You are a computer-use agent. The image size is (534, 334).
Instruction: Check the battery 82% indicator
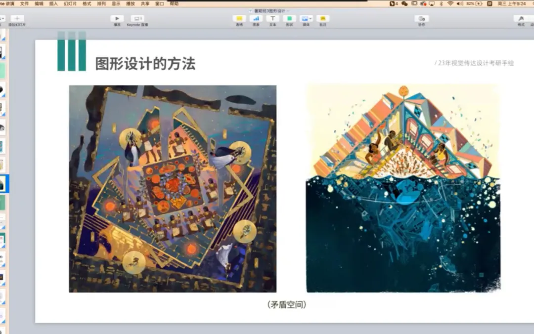tap(474, 3)
